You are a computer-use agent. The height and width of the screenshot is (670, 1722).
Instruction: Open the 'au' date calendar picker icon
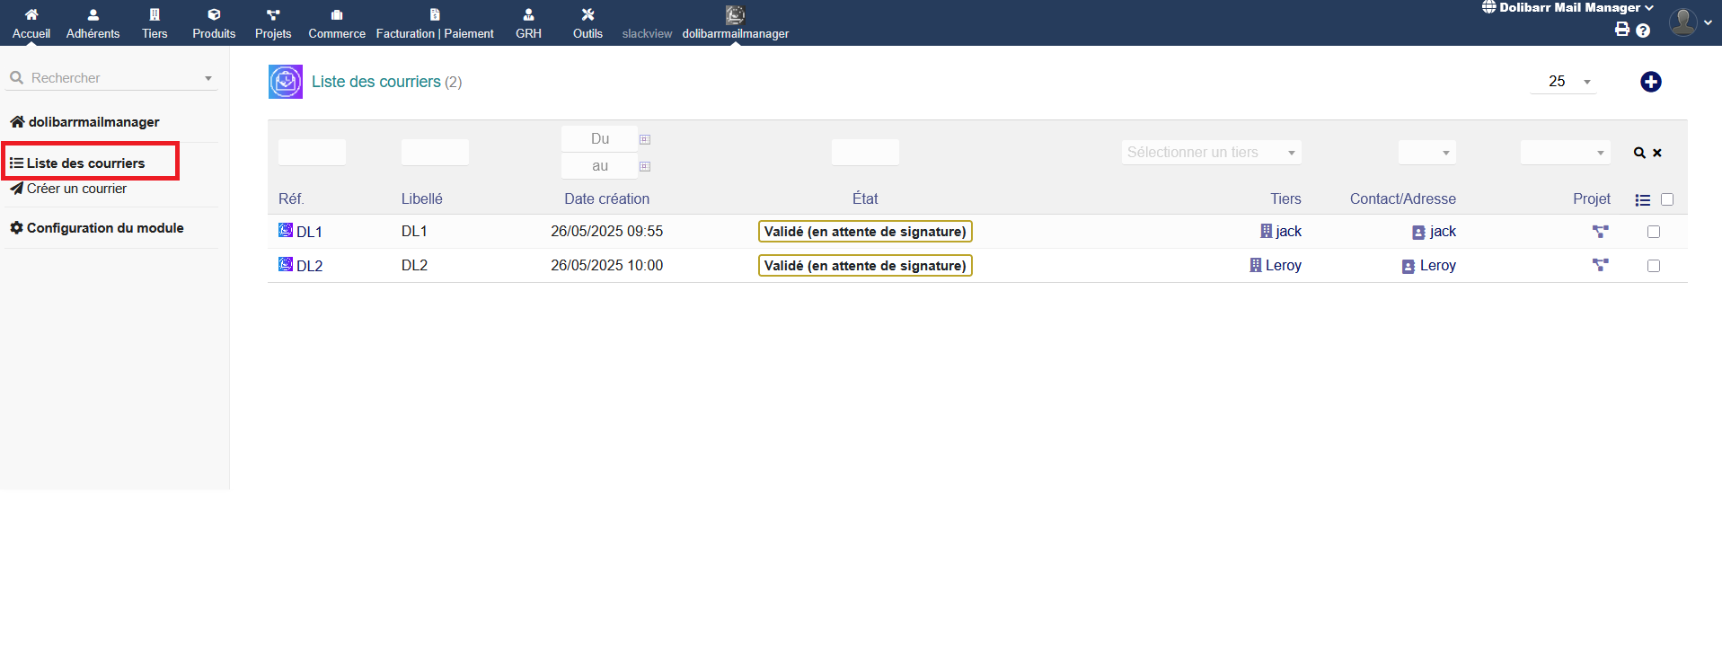click(645, 166)
